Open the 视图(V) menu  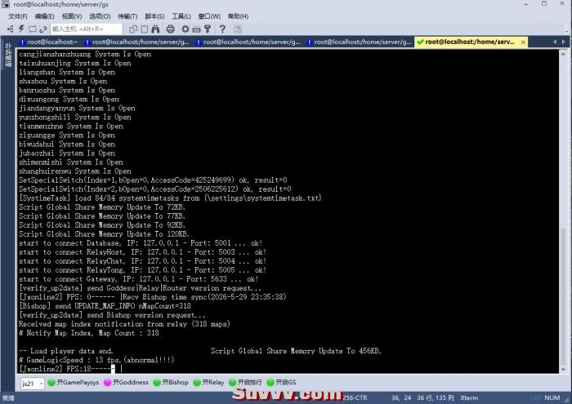(x=72, y=16)
